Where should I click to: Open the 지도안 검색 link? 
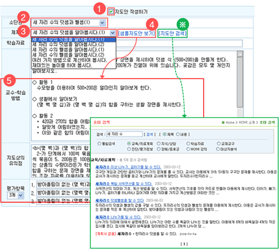click(x=172, y=33)
